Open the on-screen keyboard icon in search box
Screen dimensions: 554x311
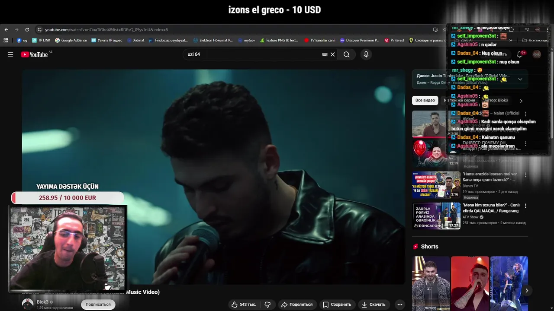(x=325, y=54)
